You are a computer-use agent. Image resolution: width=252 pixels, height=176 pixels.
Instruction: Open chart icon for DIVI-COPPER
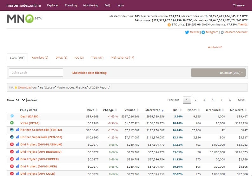[x=17, y=159]
